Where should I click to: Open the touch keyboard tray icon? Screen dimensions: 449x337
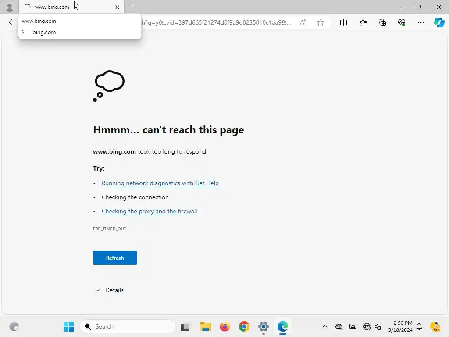point(353,326)
